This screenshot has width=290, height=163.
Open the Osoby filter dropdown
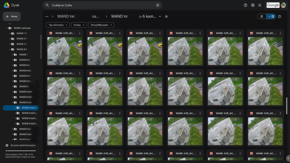pos(79,25)
